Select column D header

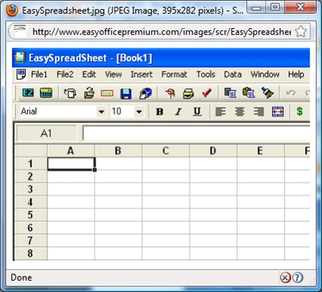(213, 151)
